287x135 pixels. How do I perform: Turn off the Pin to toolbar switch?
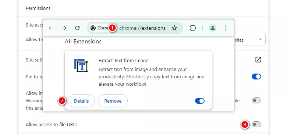[x=256, y=77]
